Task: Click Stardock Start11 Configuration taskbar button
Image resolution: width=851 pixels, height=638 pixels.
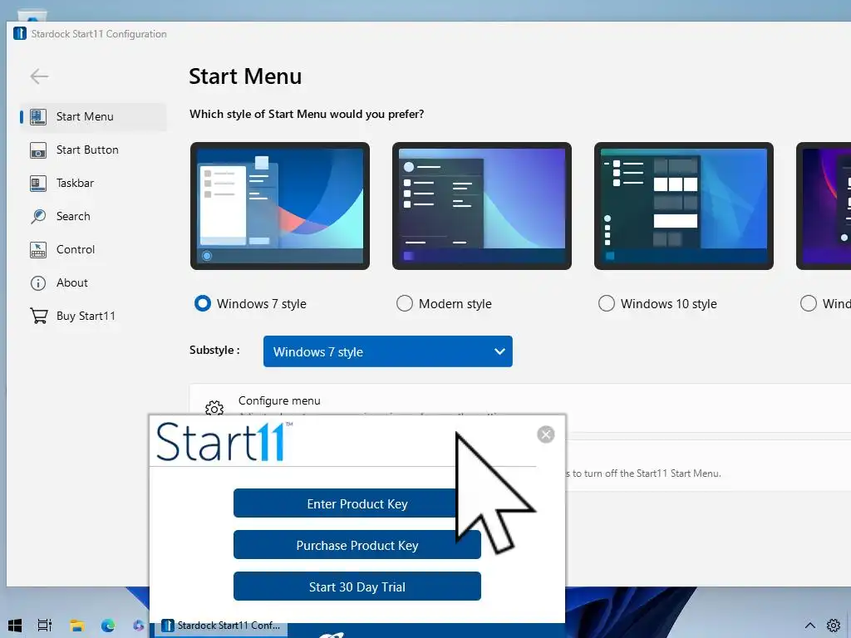Action: [x=221, y=626]
